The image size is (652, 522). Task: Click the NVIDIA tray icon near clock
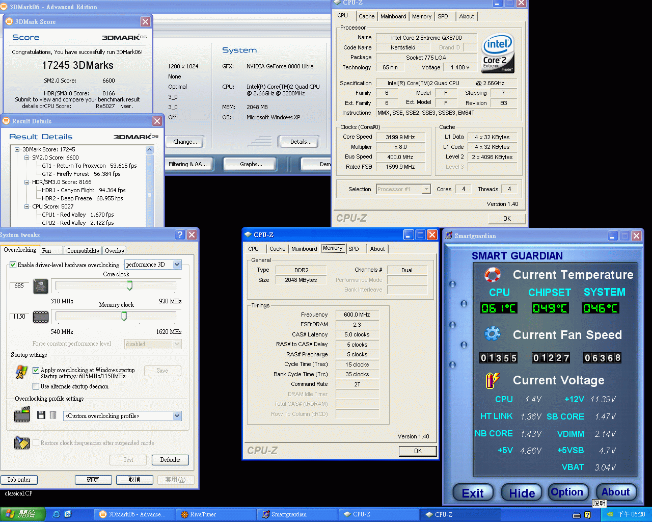click(610, 515)
